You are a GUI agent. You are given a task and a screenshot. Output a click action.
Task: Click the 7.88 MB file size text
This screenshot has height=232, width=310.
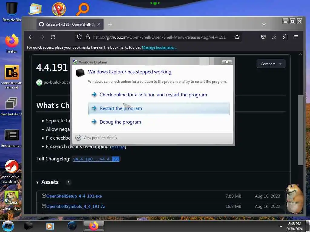233,196
